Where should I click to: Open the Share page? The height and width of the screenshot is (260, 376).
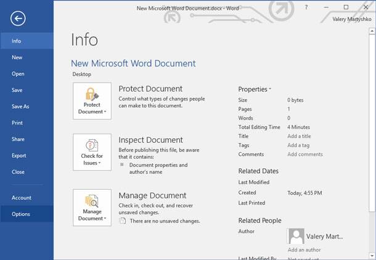click(27, 139)
